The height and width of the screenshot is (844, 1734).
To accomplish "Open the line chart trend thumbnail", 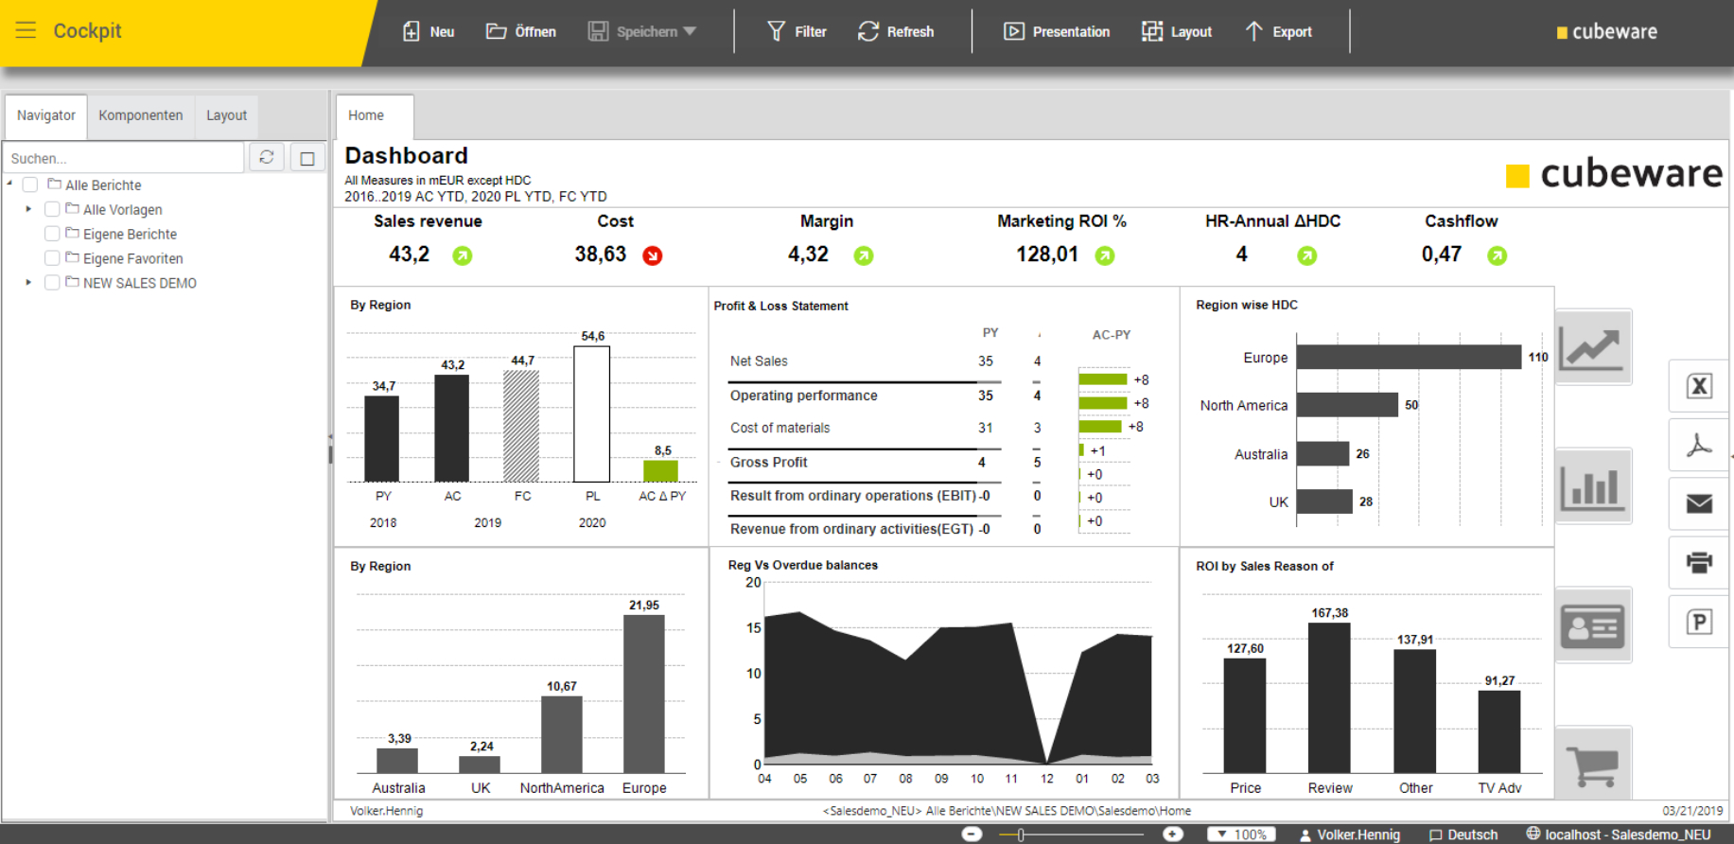I will coord(1594,347).
